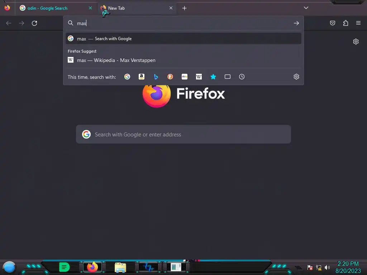Close the odin - Google Search tab
This screenshot has width=367, height=275.
pyautogui.click(x=90, y=8)
